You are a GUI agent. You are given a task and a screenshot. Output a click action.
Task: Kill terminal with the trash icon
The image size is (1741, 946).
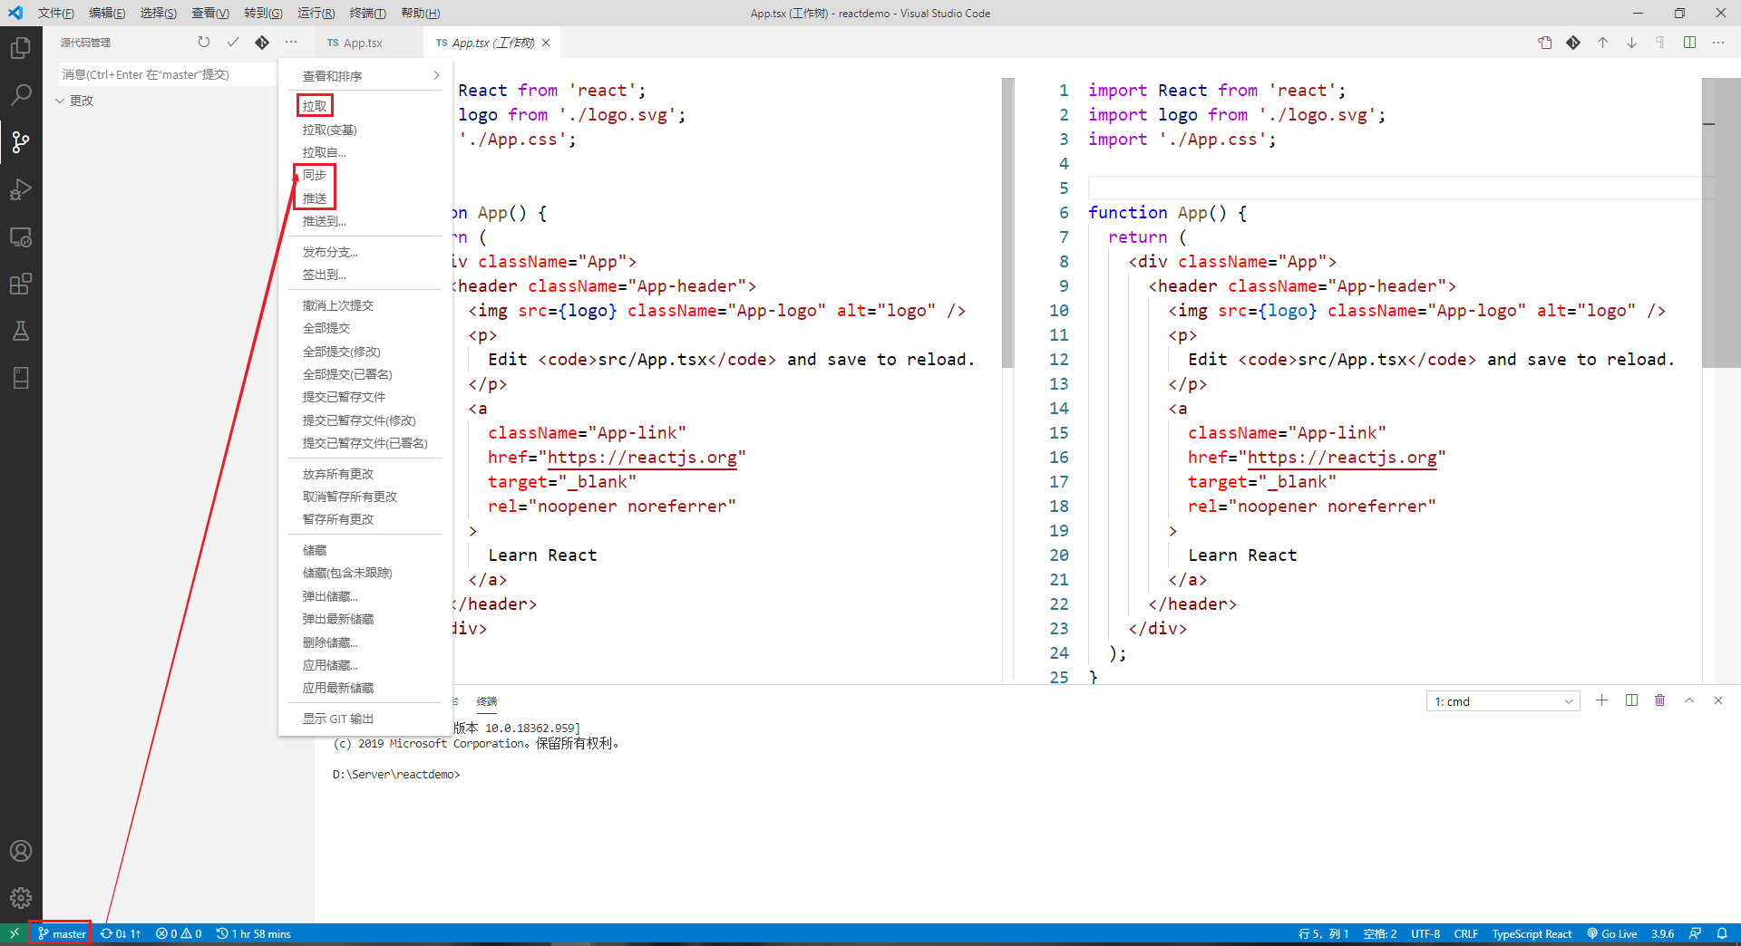[x=1659, y=700]
